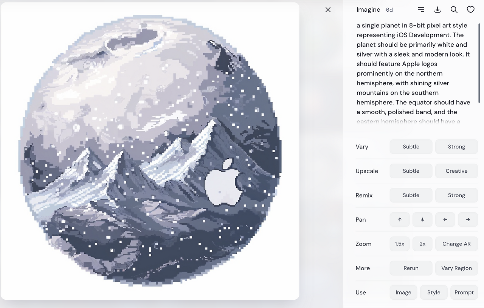Click the pixel art planet image
Viewport: 484px width, 308px height.
(x=150, y=151)
